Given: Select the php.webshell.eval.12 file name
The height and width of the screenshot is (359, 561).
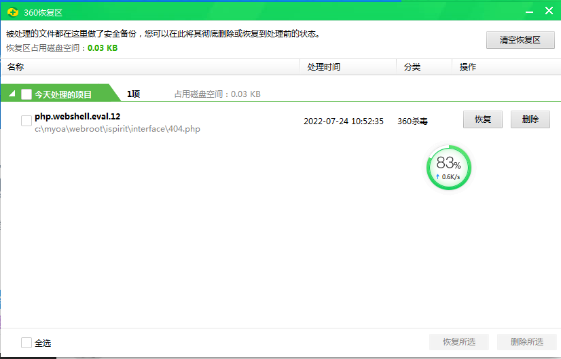Looking at the screenshot, I should (77, 117).
